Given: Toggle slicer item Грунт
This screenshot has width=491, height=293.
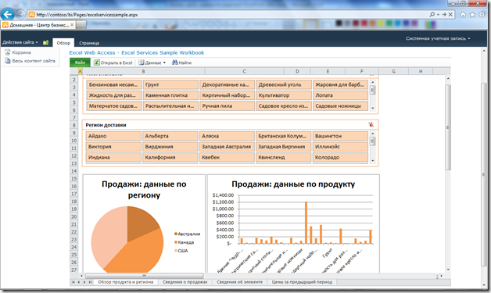Looking at the screenshot, I should pyautogui.click(x=170, y=85).
